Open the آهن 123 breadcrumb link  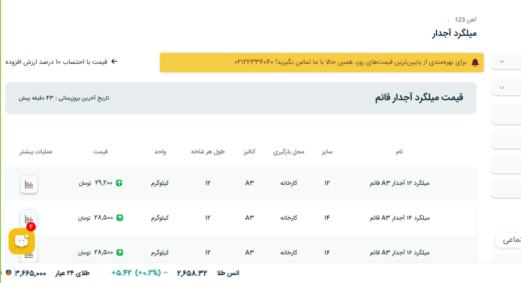click(465, 20)
